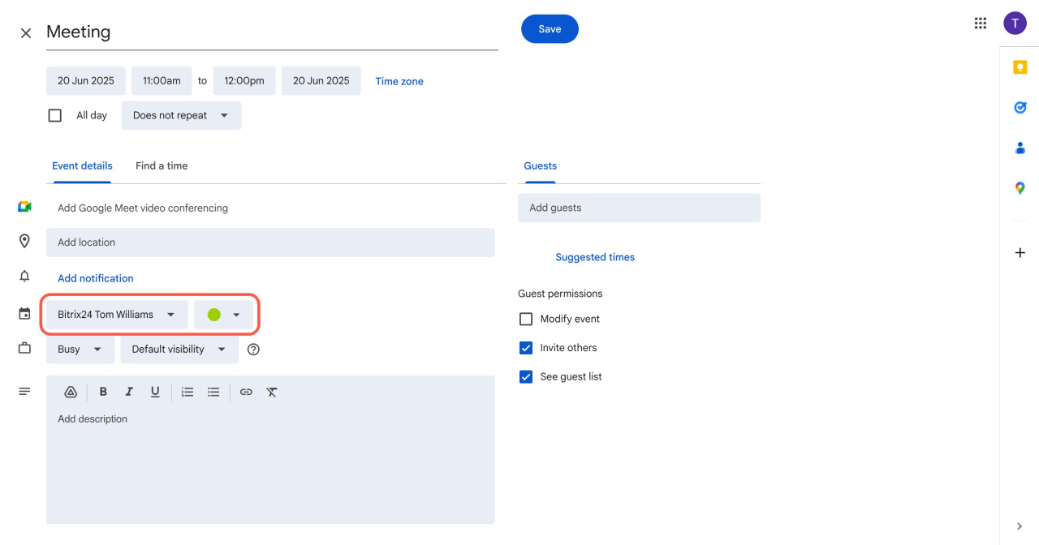This screenshot has height=545, width=1039.
Task: Insert a link in the description
Action: click(246, 392)
